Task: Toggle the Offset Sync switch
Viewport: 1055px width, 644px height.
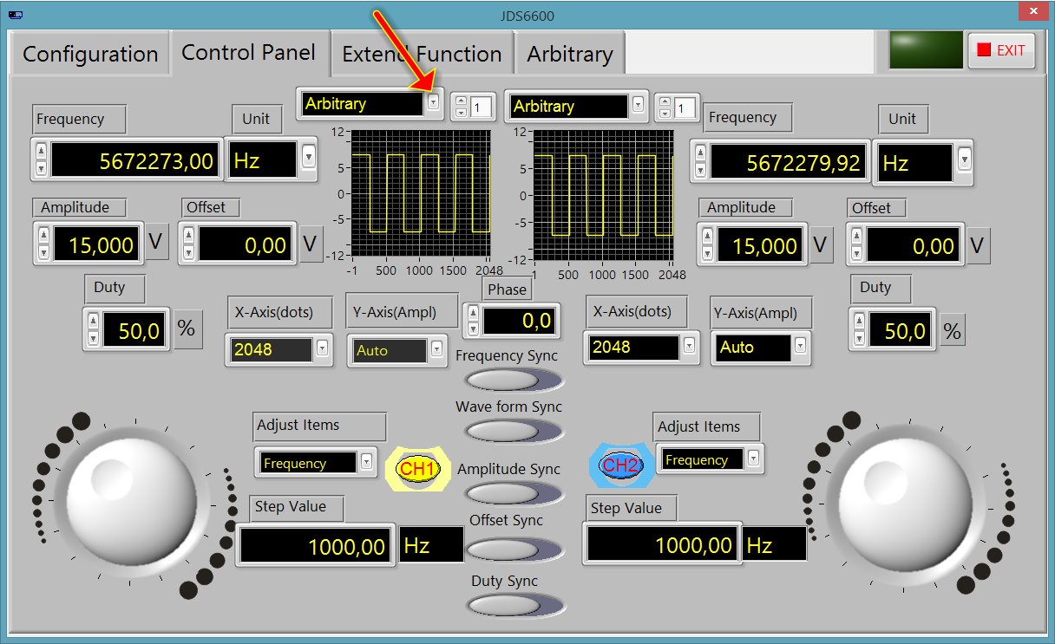Action: tap(514, 550)
